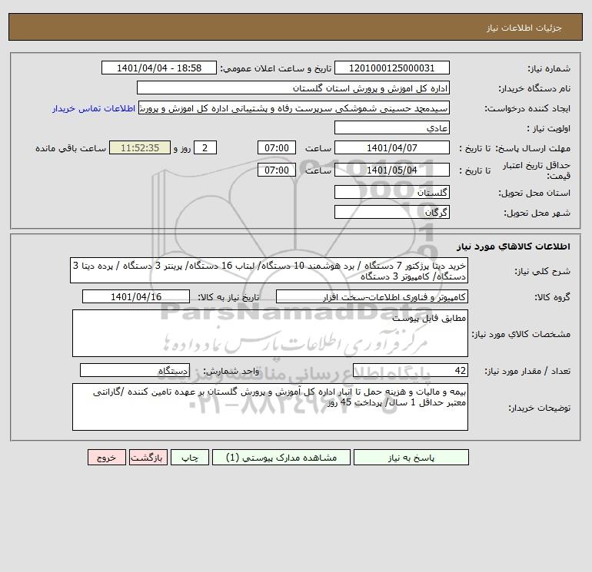Click the واحد شمارش label
This screenshot has height=572, width=592.
click(231, 371)
